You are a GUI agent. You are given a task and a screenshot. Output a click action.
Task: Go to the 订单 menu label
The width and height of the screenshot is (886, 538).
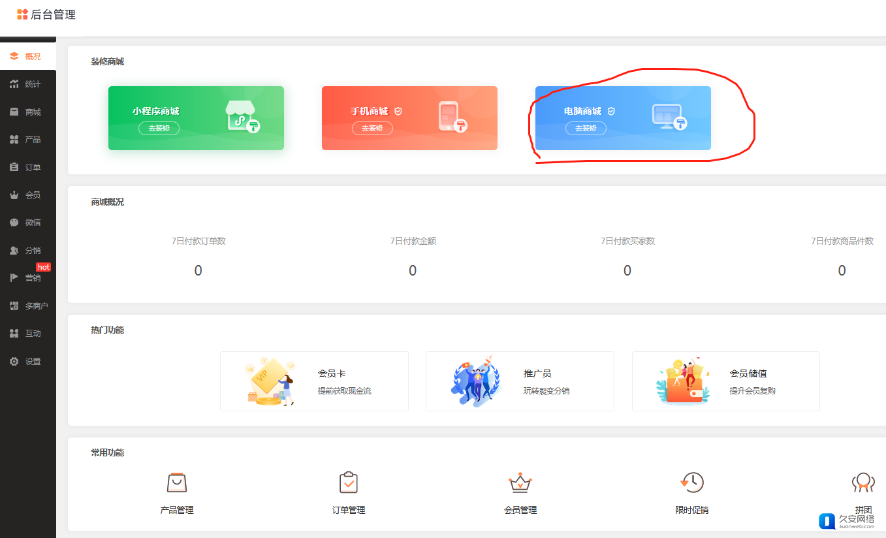pyautogui.click(x=33, y=168)
